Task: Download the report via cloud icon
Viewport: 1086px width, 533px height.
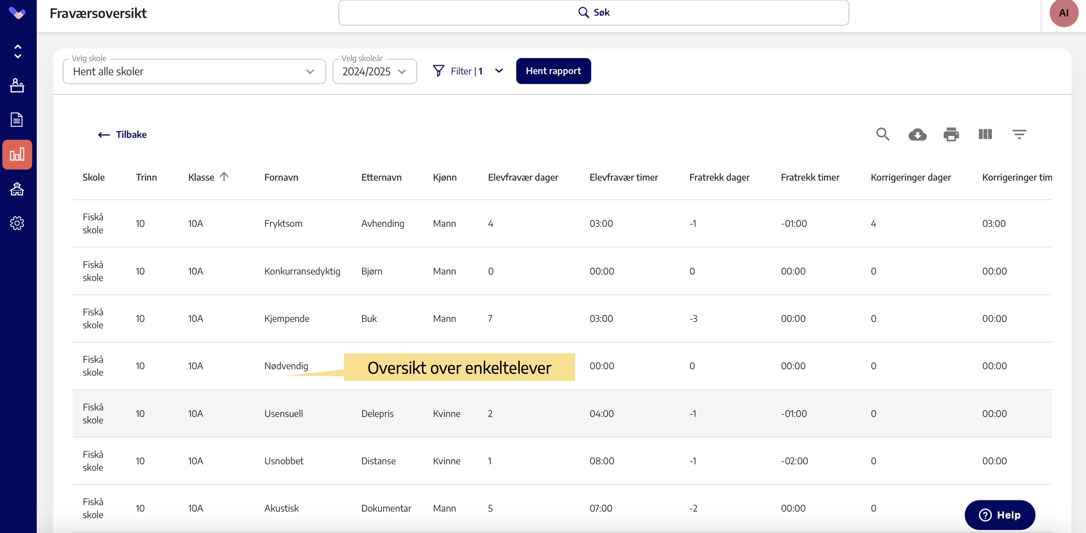Action: pyautogui.click(x=917, y=134)
